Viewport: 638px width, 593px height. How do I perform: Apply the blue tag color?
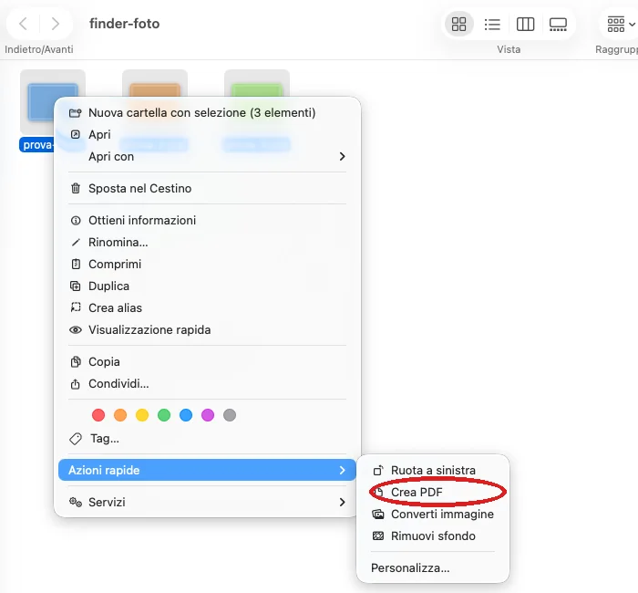(x=186, y=415)
